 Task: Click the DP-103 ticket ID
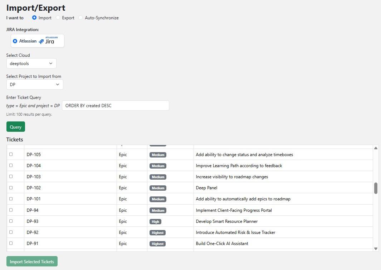34,176
